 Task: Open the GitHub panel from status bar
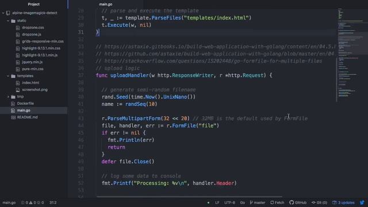(x=298, y=202)
